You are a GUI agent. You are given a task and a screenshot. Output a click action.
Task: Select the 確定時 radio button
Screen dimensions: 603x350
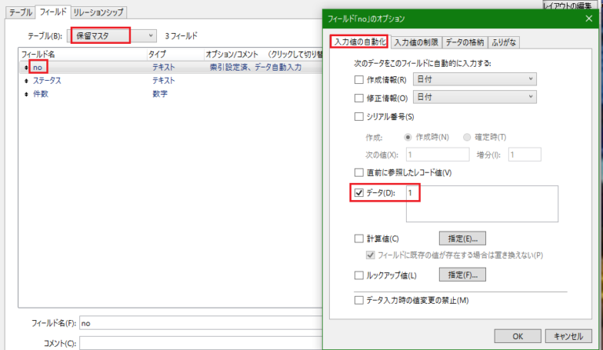tap(467, 137)
